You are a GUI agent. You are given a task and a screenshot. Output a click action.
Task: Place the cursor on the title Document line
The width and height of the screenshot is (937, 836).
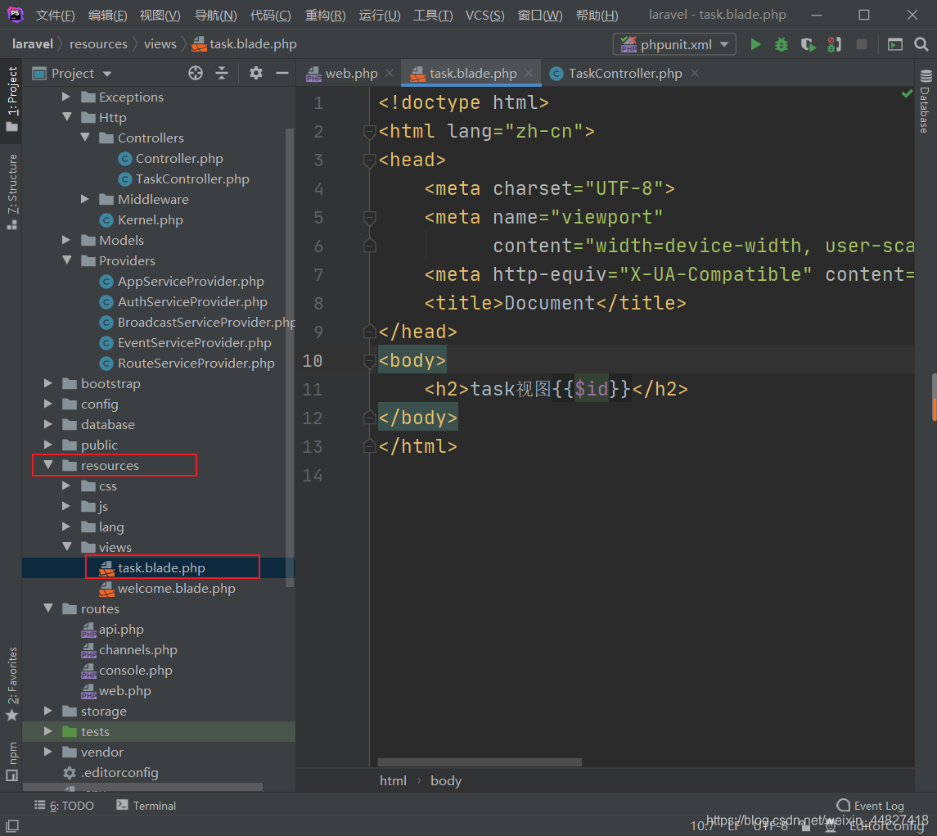555,303
